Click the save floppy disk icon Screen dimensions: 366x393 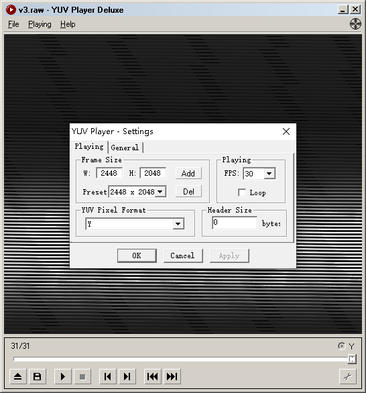[x=38, y=376]
